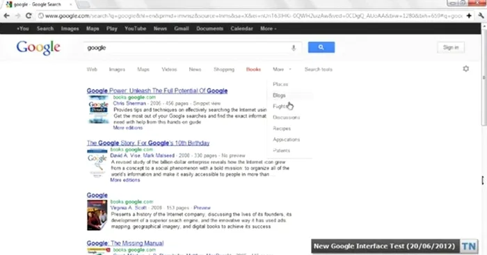
Task: Open the result titled just Google
Action: [x=97, y=195]
